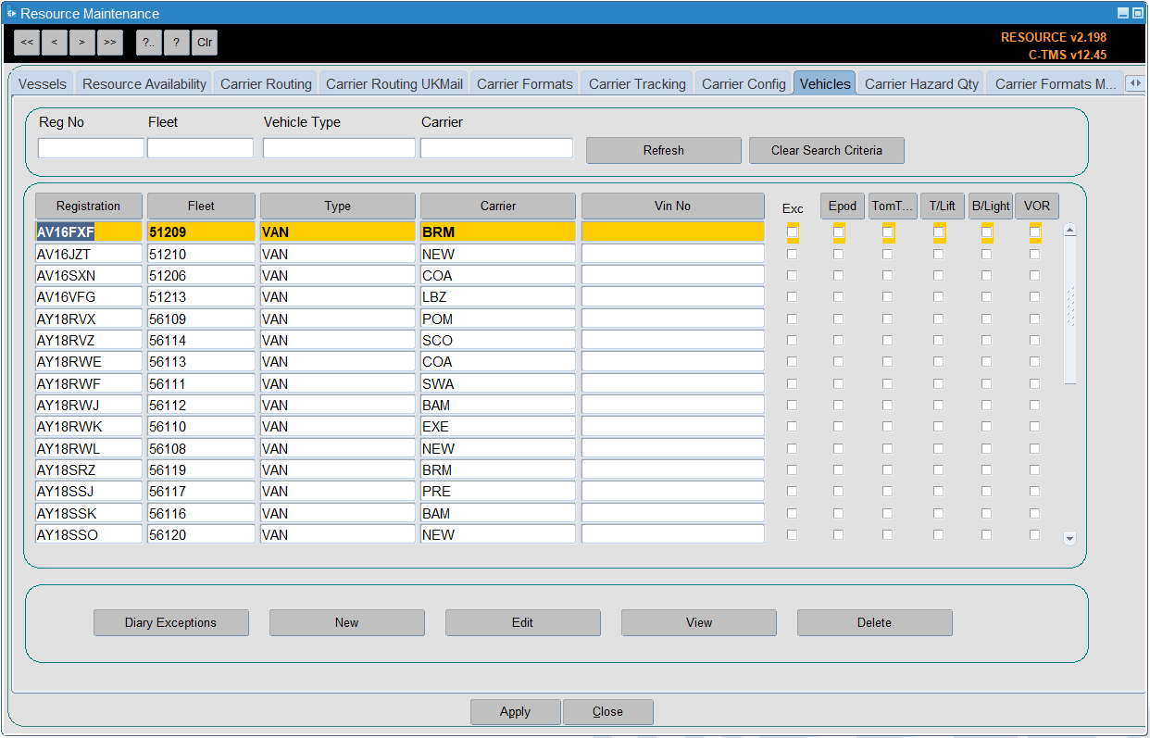The width and height of the screenshot is (1150, 738).
Task: Jump to last record with >> button
Action: coord(110,42)
